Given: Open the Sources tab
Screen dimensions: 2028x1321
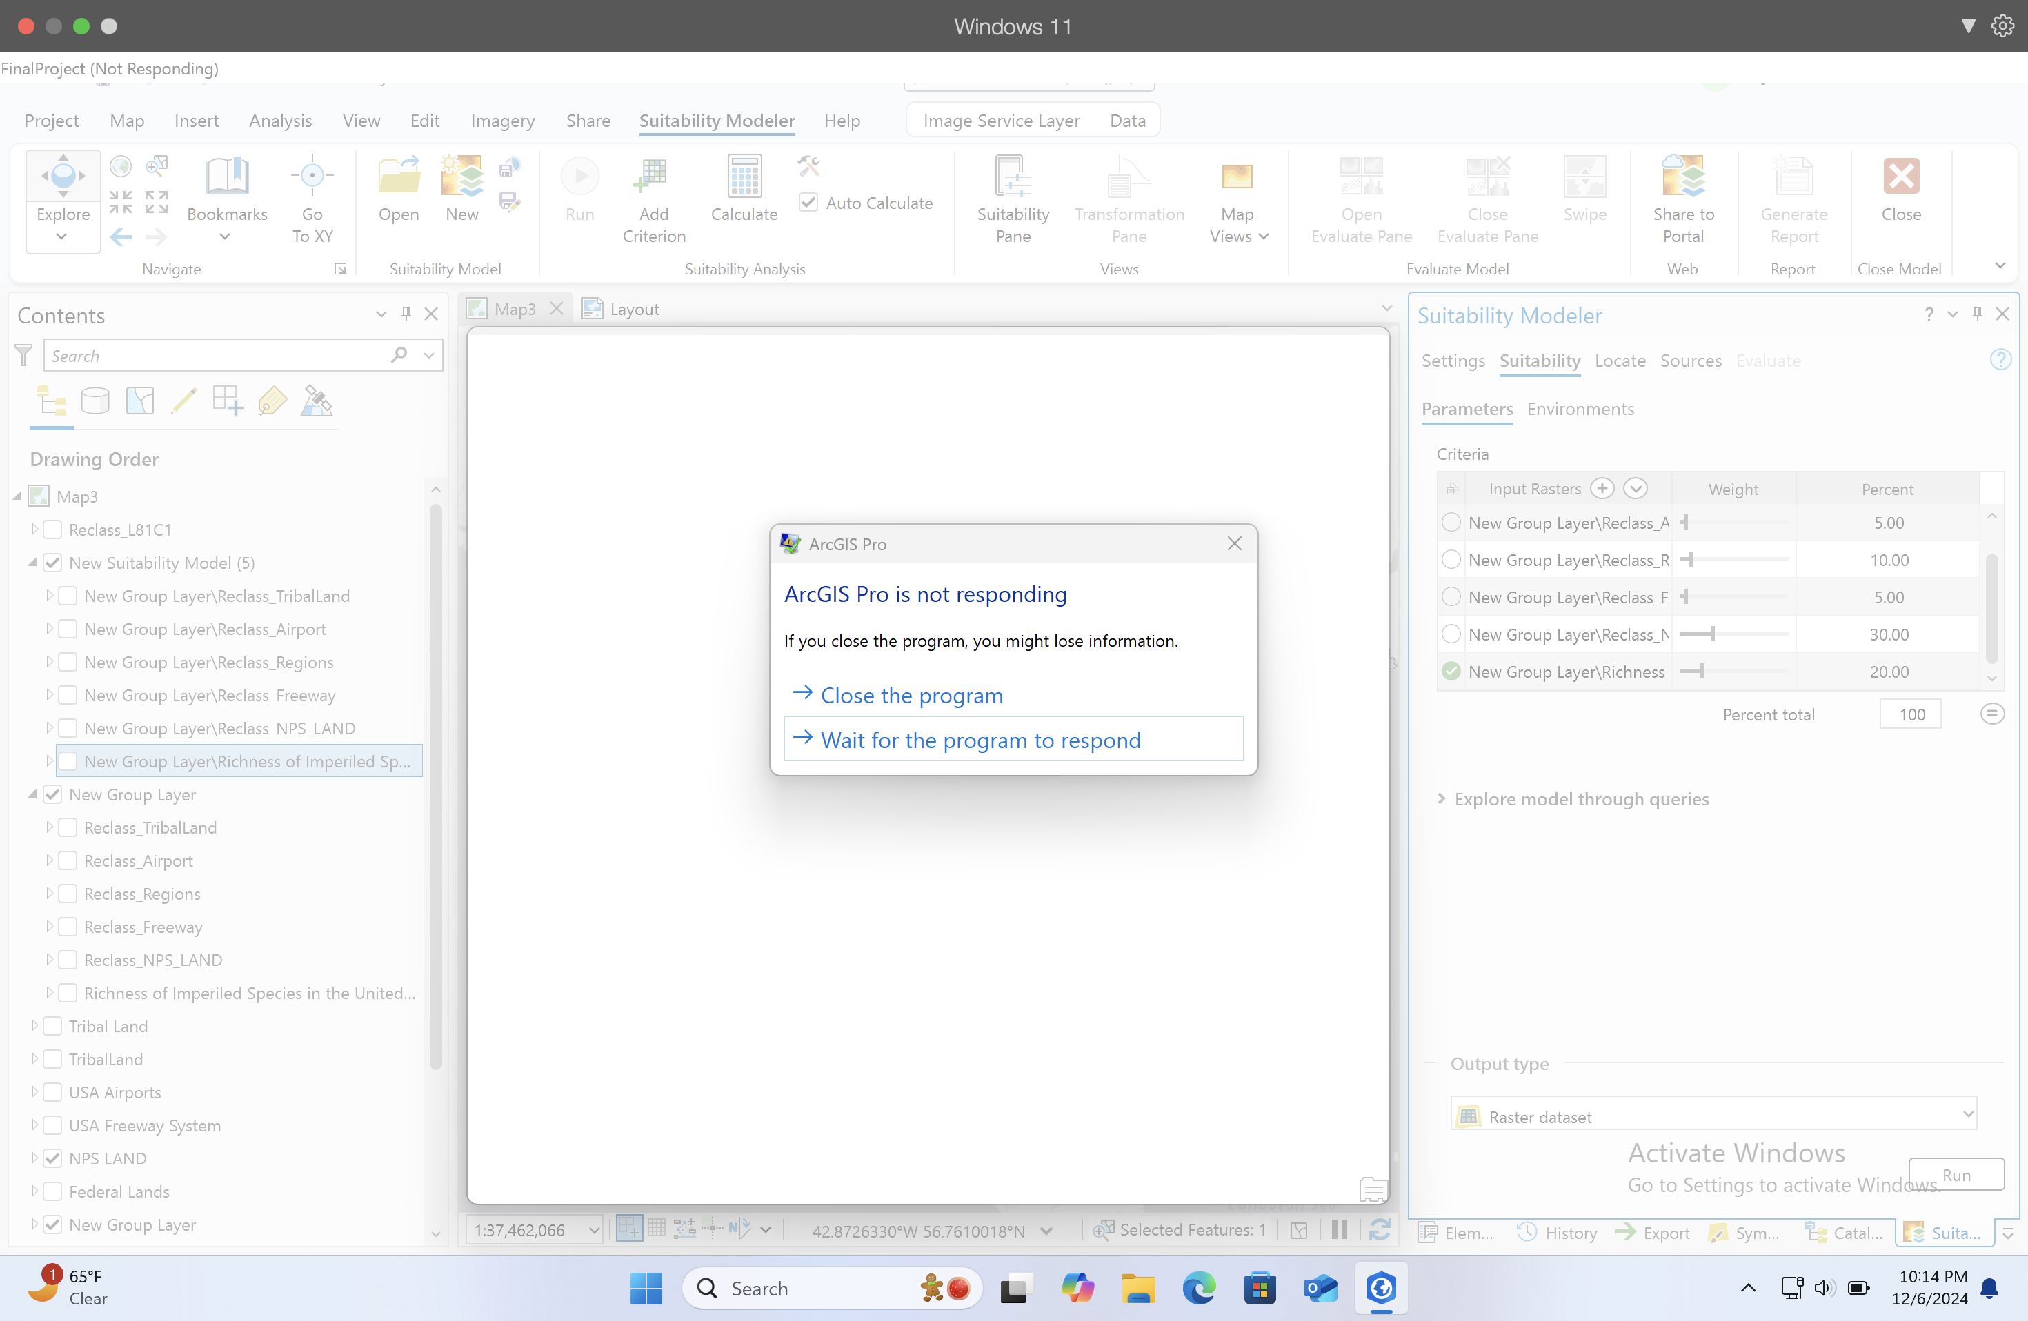Looking at the screenshot, I should (x=1691, y=361).
